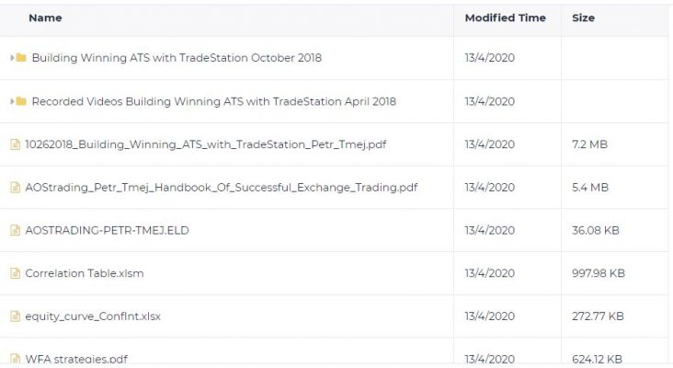The height and width of the screenshot is (368, 673).
Task: Click the file icon beside Handbook_Of_Successful_Exchange_Trading.pdf
Action: [15, 188]
